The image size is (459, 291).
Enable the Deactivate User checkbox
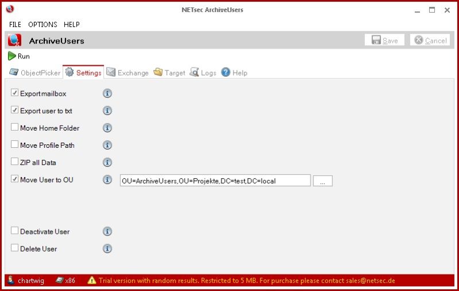[x=14, y=230]
